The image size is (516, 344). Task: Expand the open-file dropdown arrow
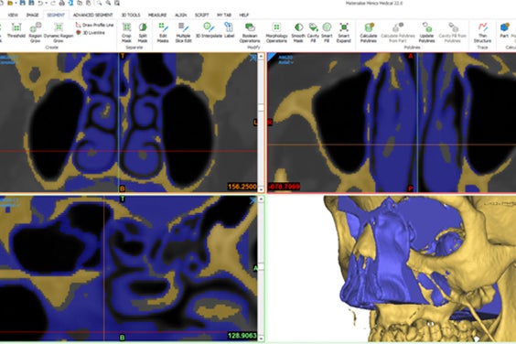click(x=16, y=4)
